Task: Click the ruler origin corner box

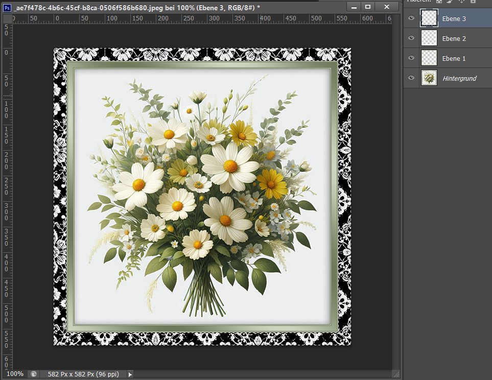Action: tap(7, 19)
